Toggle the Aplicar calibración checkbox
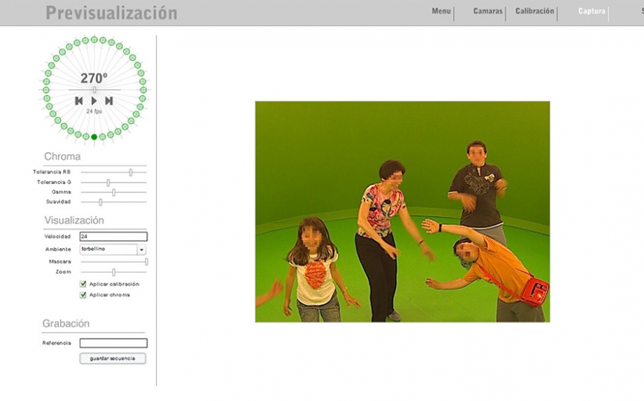Image resolution: width=644 pixels, height=401 pixels. [x=83, y=284]
